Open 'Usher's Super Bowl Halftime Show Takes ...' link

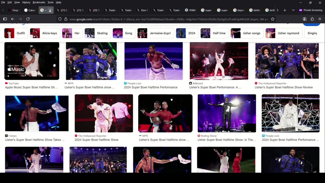pyautogui.click(x=35, y=140)
